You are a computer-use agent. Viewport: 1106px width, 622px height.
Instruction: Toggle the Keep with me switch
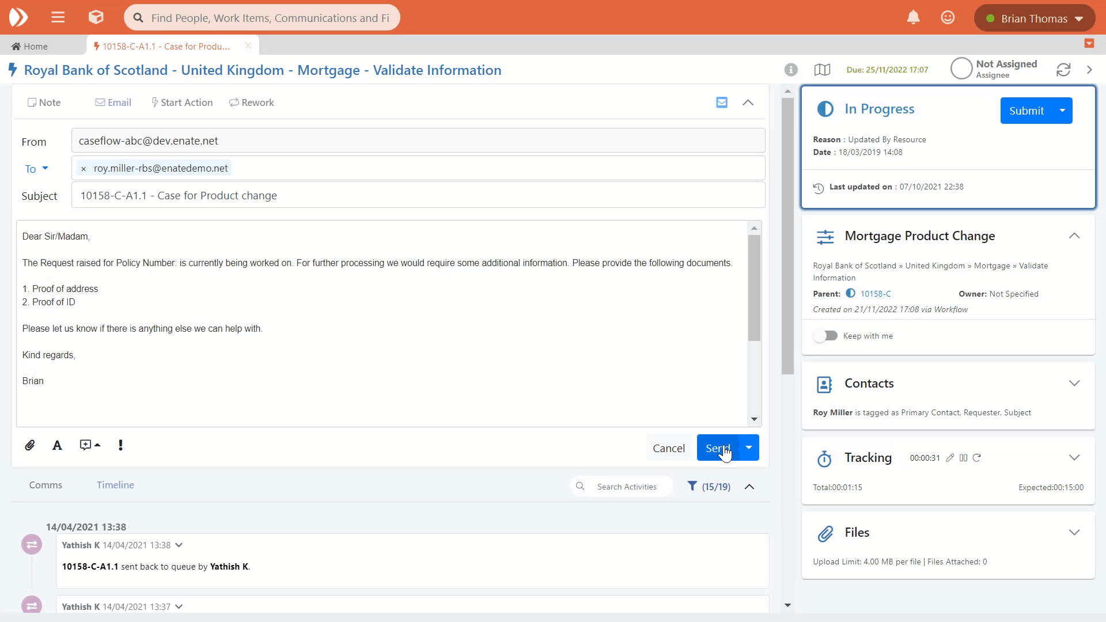825,336
